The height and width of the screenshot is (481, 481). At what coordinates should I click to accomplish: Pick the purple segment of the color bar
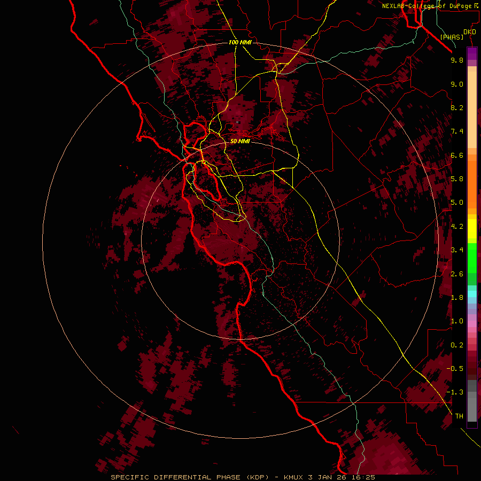coord(472,53)
